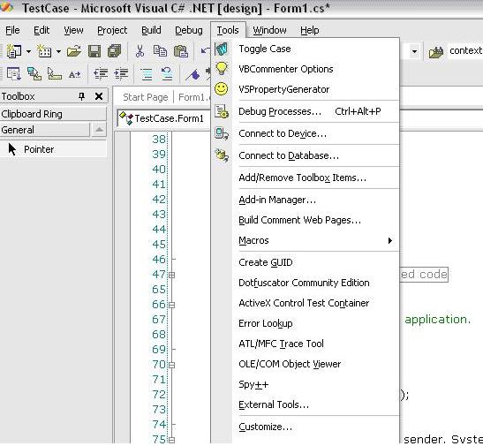The image size is (483, 446).
Task: Choose Debug Processes... from the Tools menu
Action: coord(305,111)
